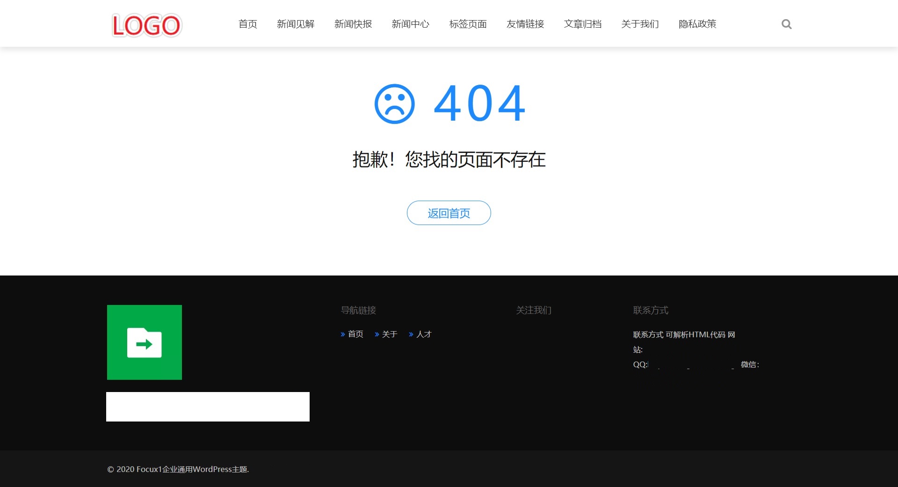
Task: Open the 新闻见解 menu item
Action: coord(296,24)
